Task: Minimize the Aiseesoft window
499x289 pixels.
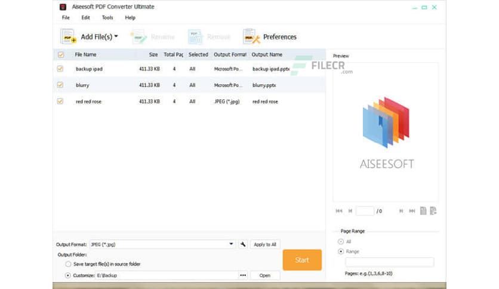Action: tap(414, 7)
